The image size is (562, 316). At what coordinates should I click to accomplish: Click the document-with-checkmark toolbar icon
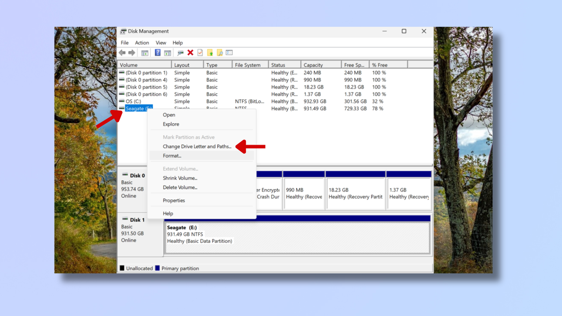pos(200,52)
